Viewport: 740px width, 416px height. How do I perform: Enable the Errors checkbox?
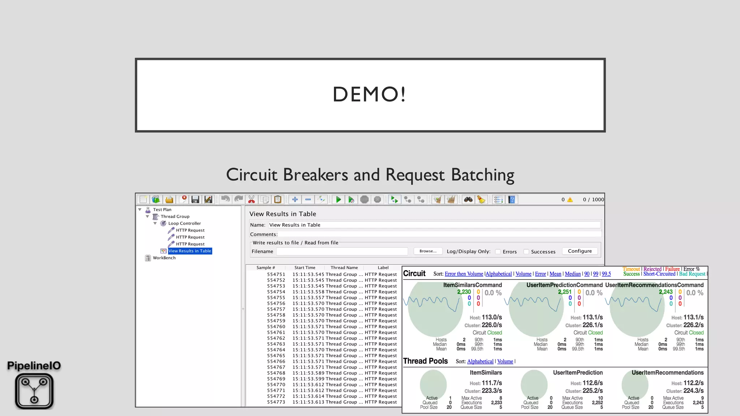pyautogui.click(x=498, y=252)
